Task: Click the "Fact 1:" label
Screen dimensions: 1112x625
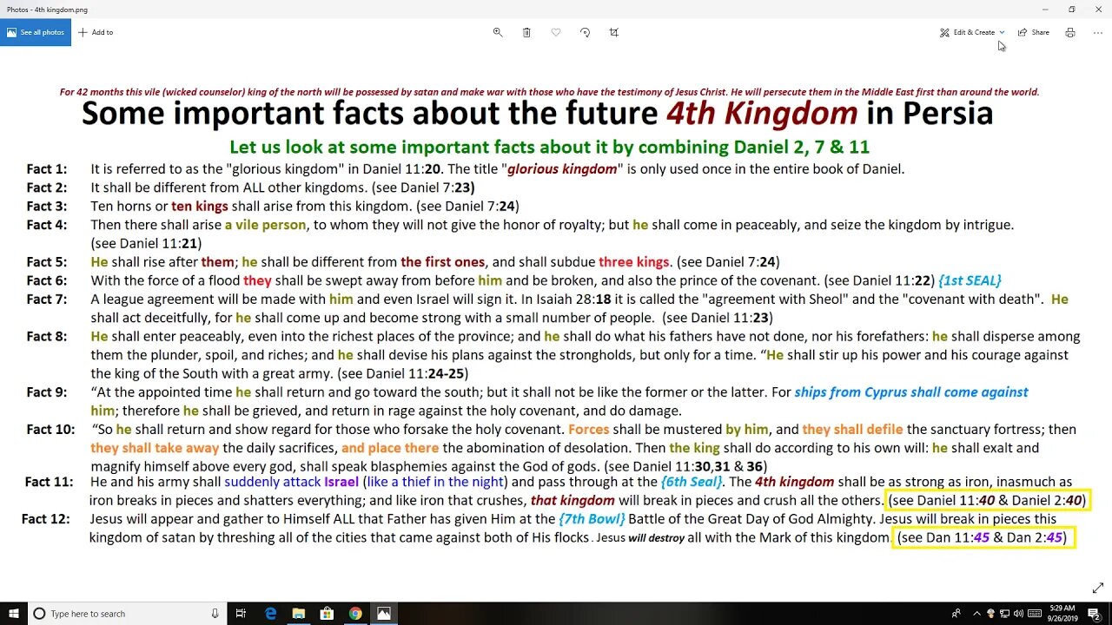Action: [46, 169]
